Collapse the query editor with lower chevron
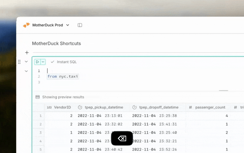Image resolution: width=244 pixels, height=153 pixels. coord(27,71)
